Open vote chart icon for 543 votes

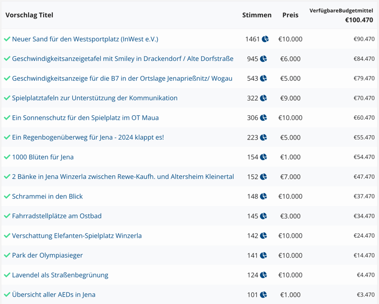264,79
